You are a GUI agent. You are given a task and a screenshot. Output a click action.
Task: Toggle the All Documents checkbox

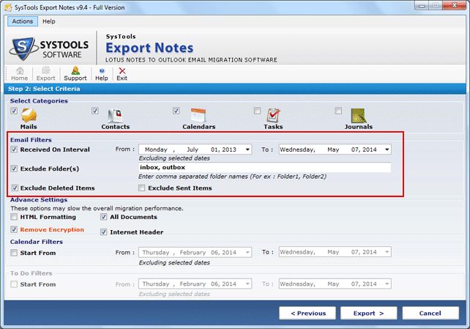[103, 217]
